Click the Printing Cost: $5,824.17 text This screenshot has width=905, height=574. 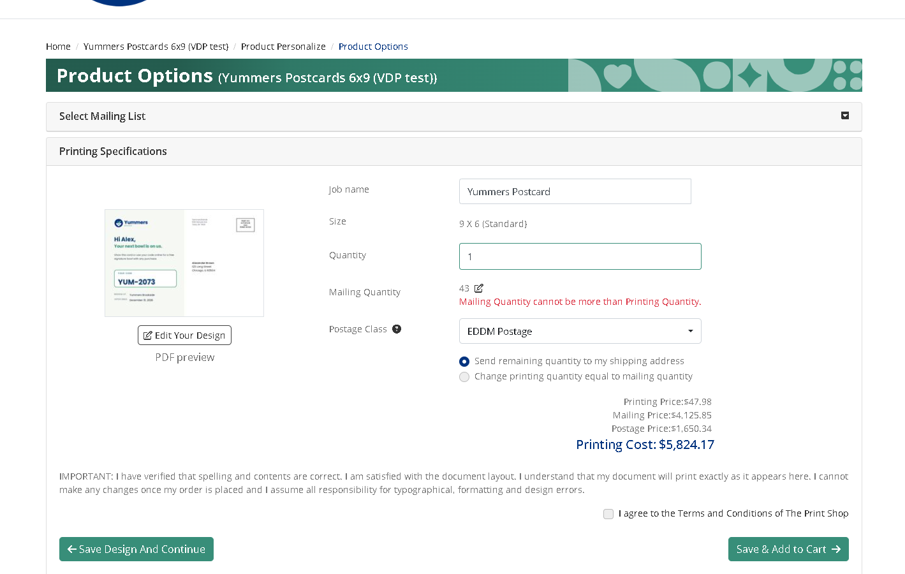[x=645, y=445]
